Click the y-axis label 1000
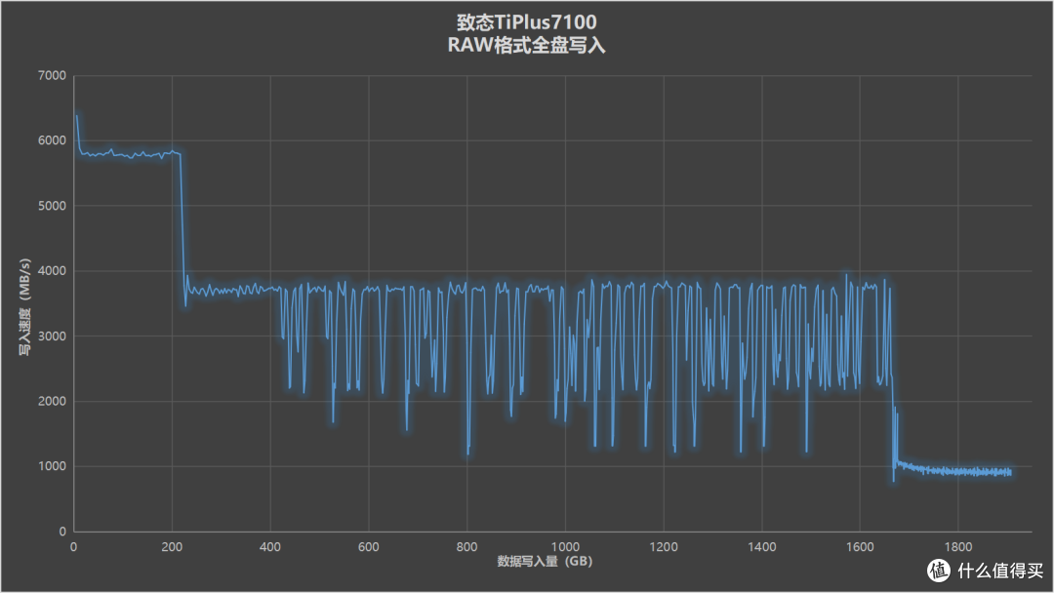Viewport: 1054px width, 593px height. click(x=52, y=467)
